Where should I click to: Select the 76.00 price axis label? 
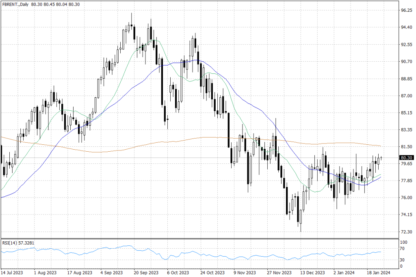coord(406,198)
